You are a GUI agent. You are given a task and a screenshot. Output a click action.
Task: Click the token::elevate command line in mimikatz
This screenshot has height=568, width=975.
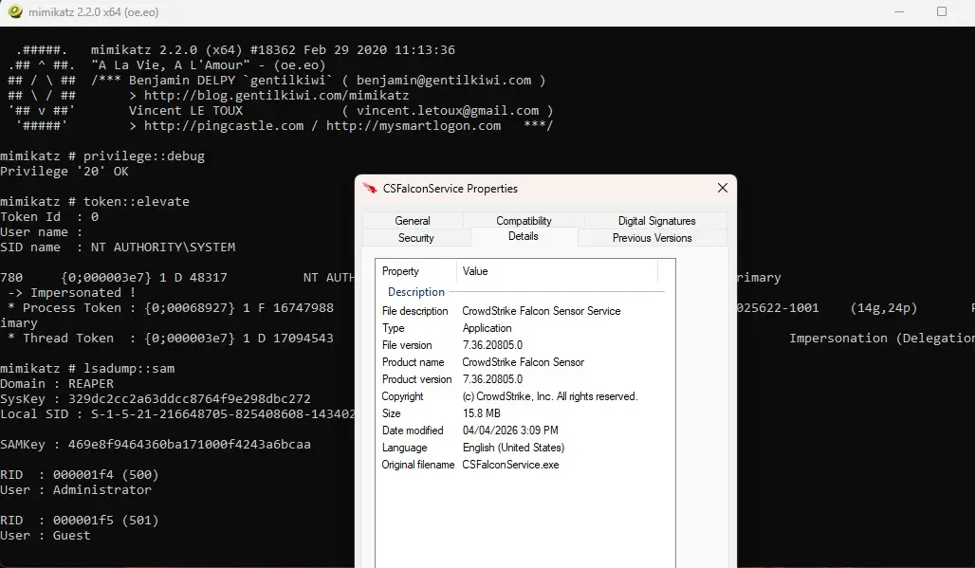95,201
